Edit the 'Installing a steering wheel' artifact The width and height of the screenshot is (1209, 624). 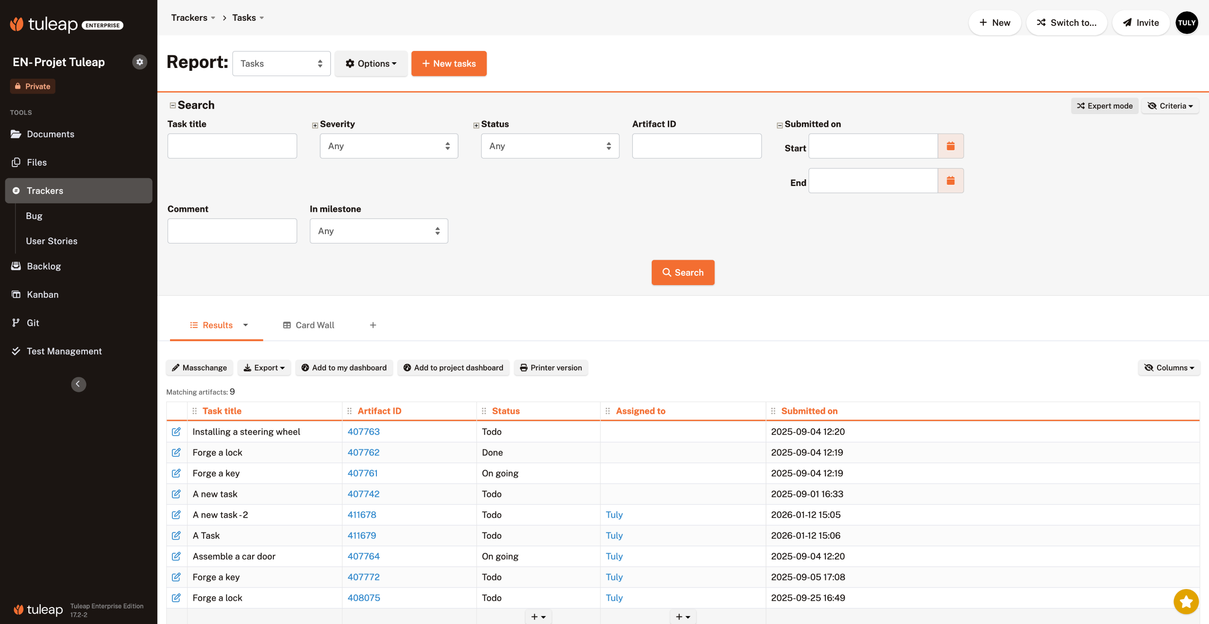click(x=176, y=431)
